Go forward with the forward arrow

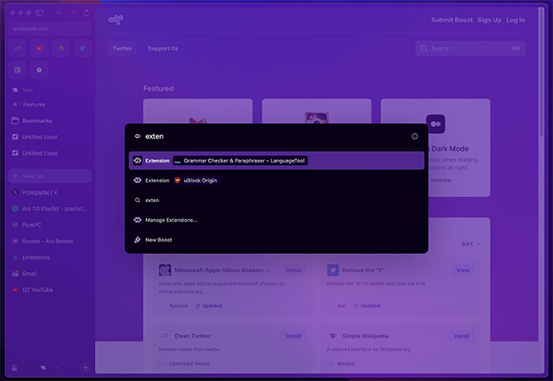(x=73, y=12)
